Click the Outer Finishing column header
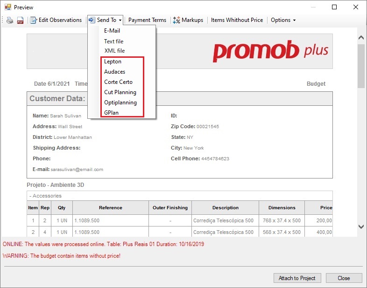The height and width of the screenshot is (288, 367). click(x=170, y=208)
